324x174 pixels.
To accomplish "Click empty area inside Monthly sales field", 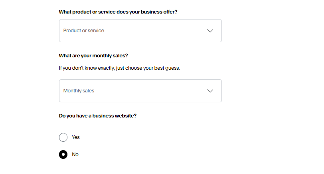I will coord(160,91).
